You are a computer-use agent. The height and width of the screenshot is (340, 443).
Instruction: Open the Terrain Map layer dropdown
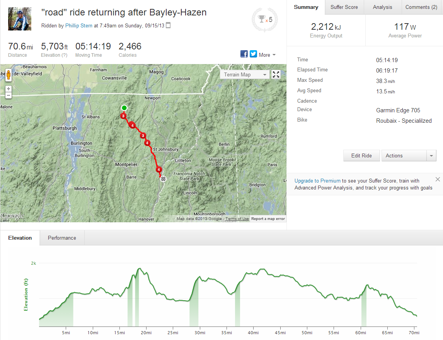point(244,74)
